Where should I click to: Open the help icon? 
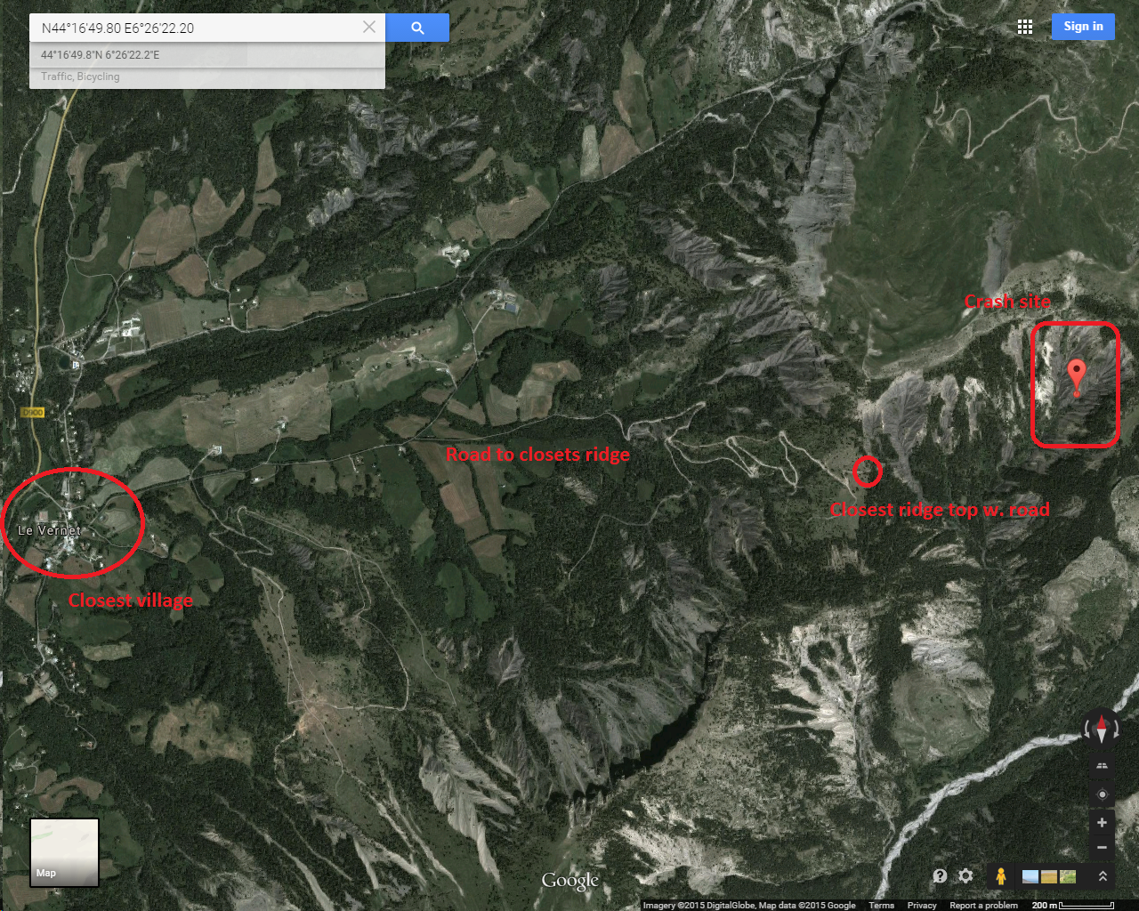coord(940,876)
